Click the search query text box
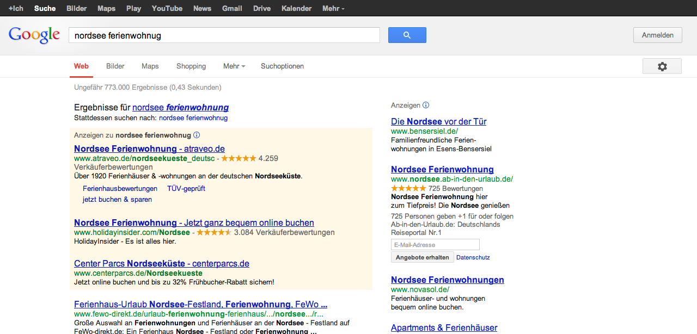This screenshot has height=334, width=697. coord(224,35)
